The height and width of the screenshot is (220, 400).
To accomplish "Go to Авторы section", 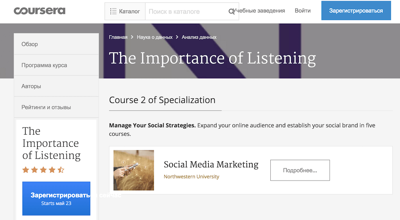I will point(56,86).
